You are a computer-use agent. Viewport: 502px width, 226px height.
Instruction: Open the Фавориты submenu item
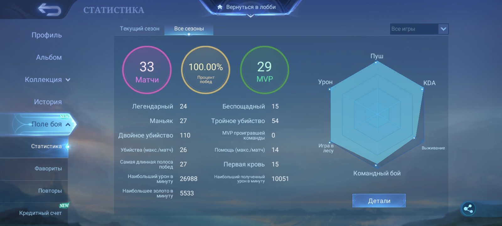coord(48,169)
